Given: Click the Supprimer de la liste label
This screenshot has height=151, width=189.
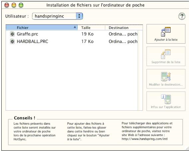Looking at the screenshot, I should click(x=166, y=62).
